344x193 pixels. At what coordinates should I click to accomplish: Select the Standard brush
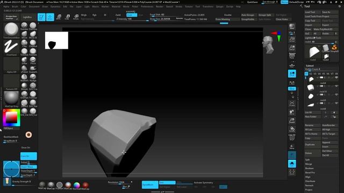pos(24,26)
